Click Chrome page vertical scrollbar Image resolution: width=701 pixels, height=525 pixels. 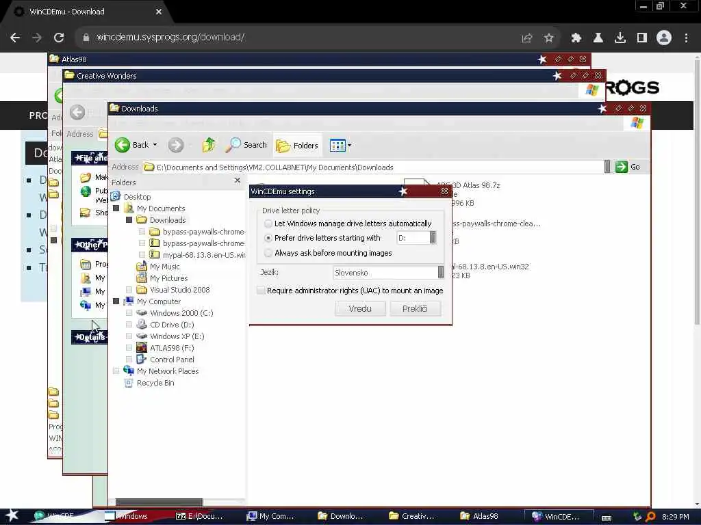pyautogui.click(x=697, y=192)
